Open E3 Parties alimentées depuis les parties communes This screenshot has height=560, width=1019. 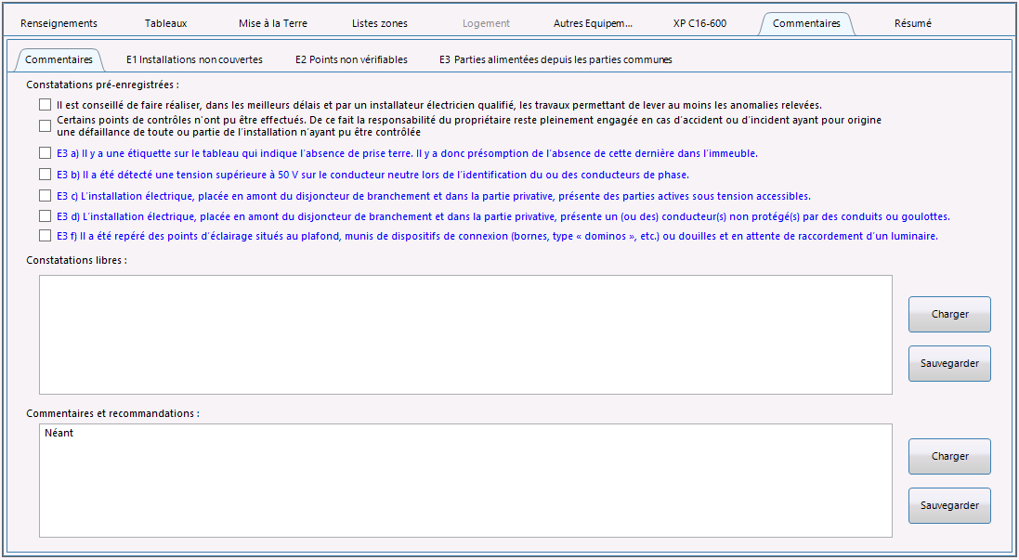[x=555, y=59]
